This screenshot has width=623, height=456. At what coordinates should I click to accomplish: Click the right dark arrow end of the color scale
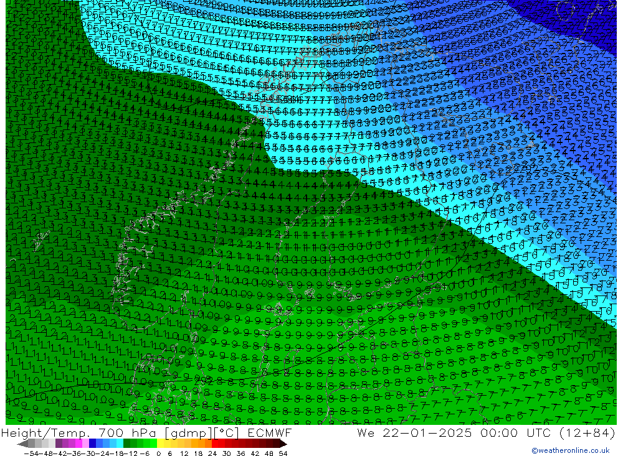point(283,444)
